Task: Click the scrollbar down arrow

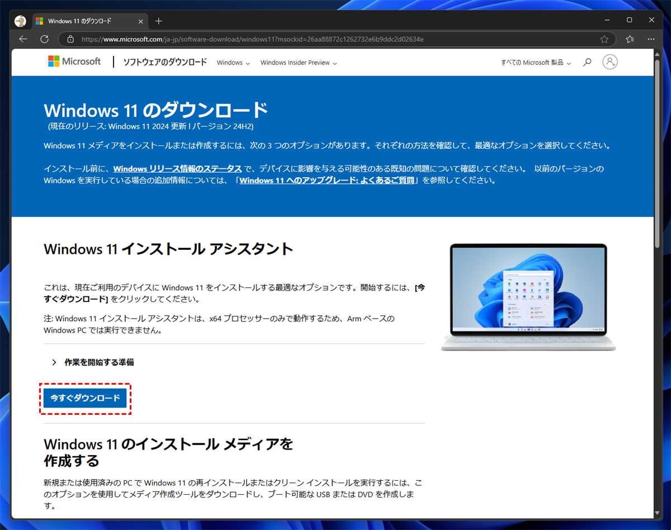Action: click(x=658, y=513)
